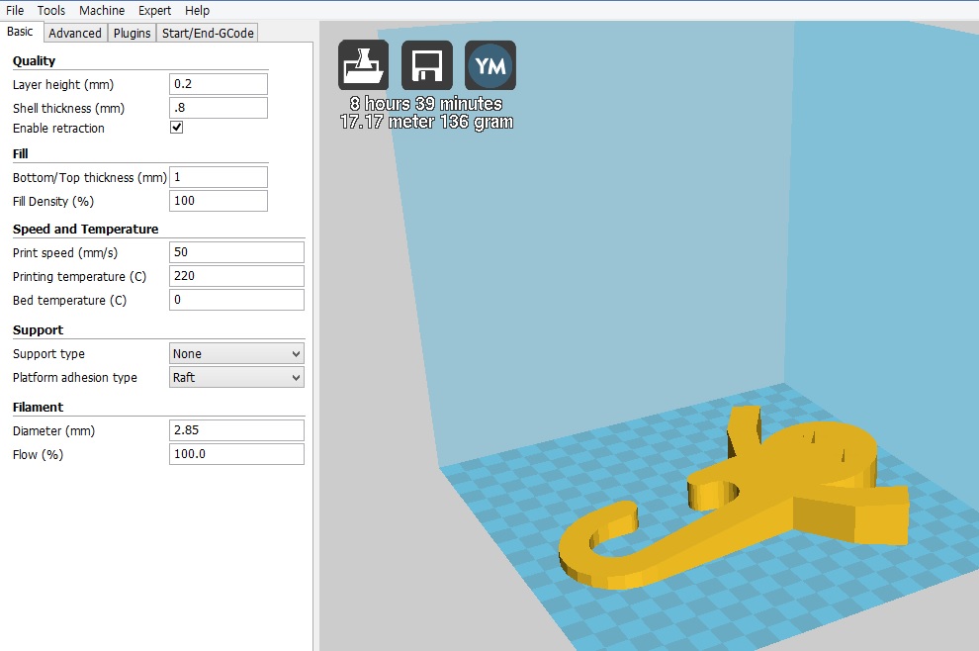Click the 'Platform adhesion type' label

pyautogui.click(x=75, y=377)
